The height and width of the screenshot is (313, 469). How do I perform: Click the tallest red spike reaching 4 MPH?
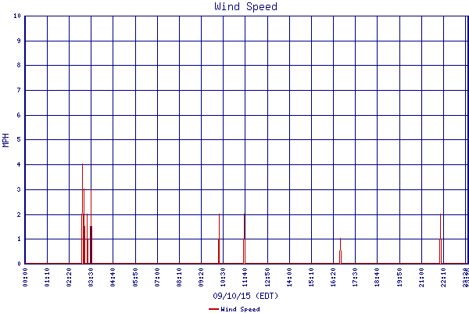(82, 214)
